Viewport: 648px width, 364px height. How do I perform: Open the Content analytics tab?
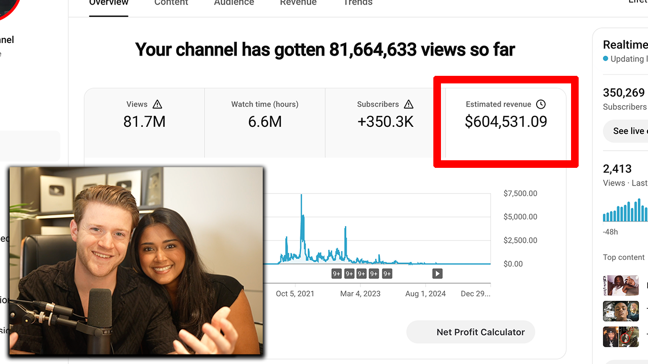(x=171, y=3)
